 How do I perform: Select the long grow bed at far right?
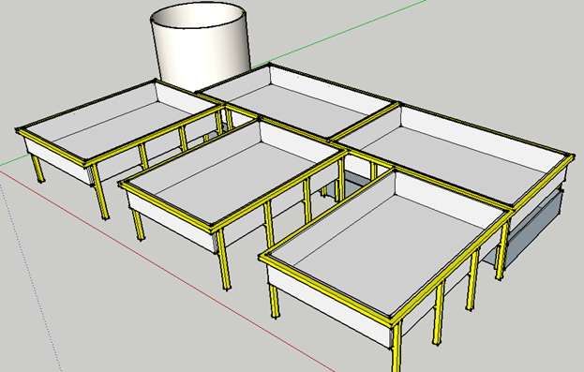453,156
